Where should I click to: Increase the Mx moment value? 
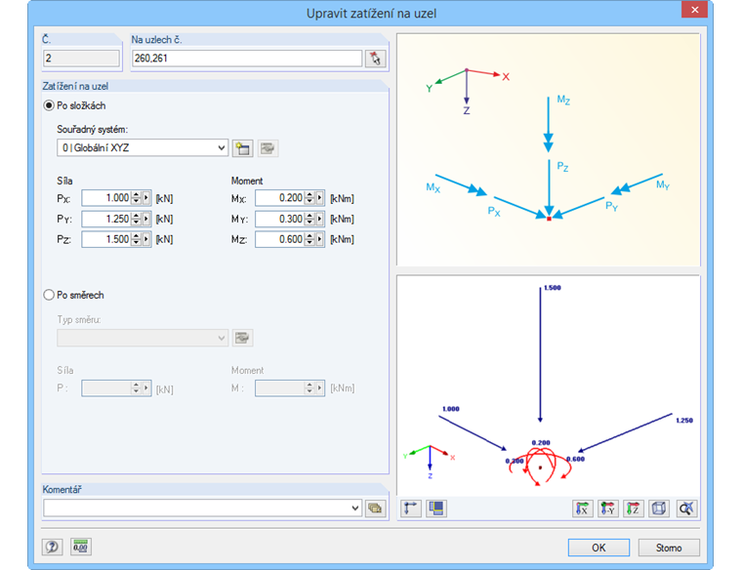click(x=309, y=195)
